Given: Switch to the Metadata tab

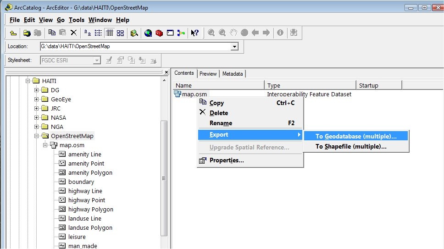Looking at the screenshot, I should [233, 73].
